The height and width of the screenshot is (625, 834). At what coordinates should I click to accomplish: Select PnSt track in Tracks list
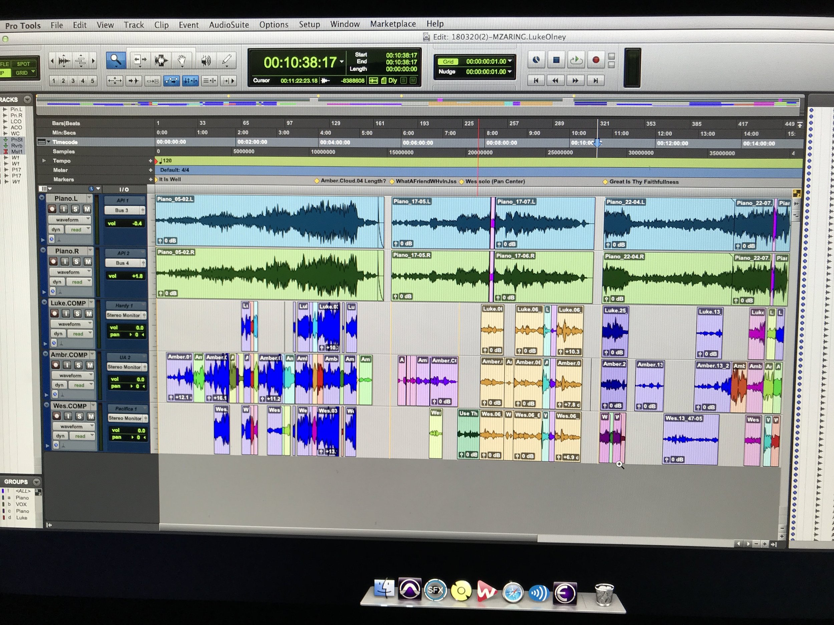click(17, 139)
